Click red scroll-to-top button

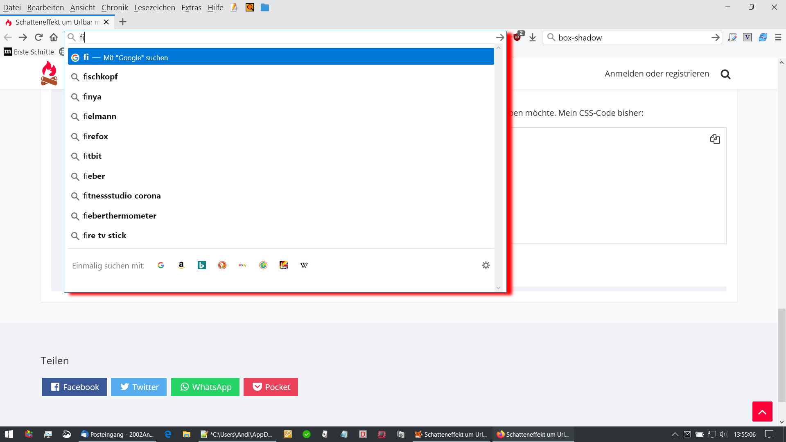coord(762,412)
